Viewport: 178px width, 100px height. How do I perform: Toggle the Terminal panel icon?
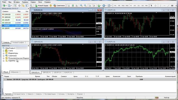pyautogui.click(x=27, y=6)
